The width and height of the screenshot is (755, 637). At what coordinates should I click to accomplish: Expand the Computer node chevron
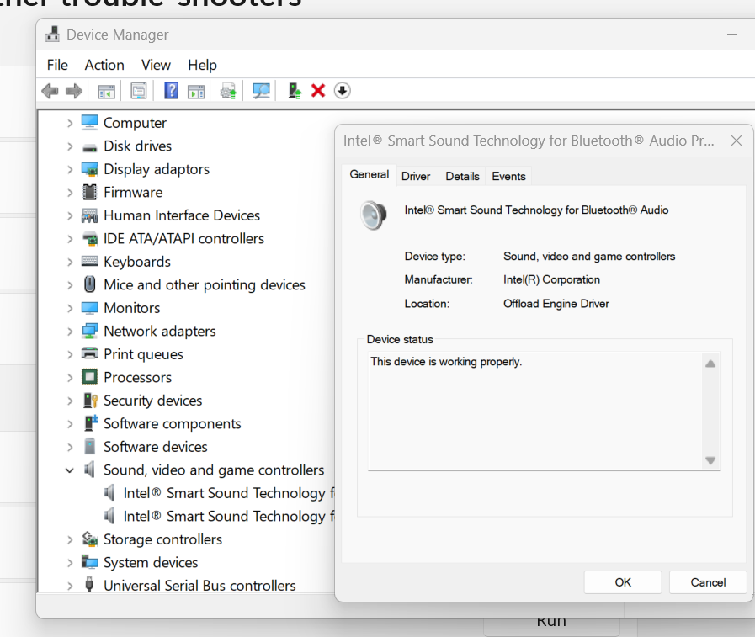70,123
